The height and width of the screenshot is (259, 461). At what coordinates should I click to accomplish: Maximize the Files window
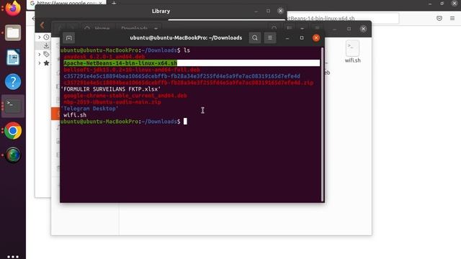349,29
